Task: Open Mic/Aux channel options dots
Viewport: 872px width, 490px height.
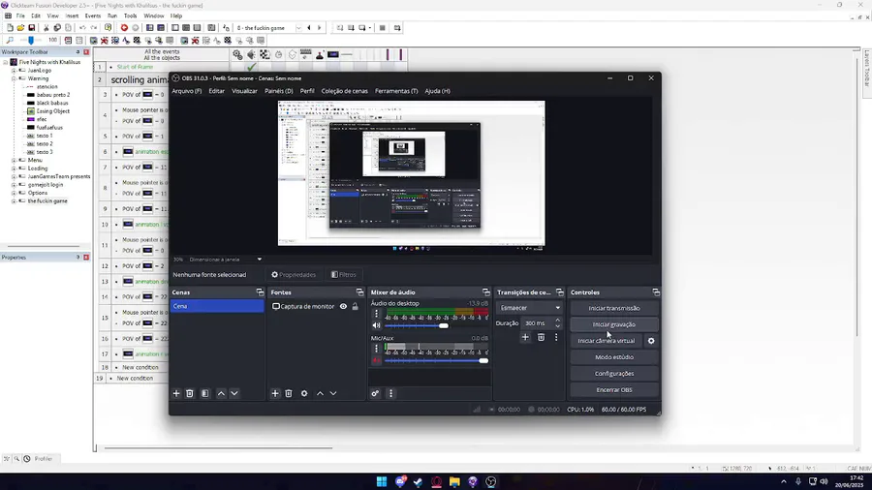Action: (x=376, y=348)
